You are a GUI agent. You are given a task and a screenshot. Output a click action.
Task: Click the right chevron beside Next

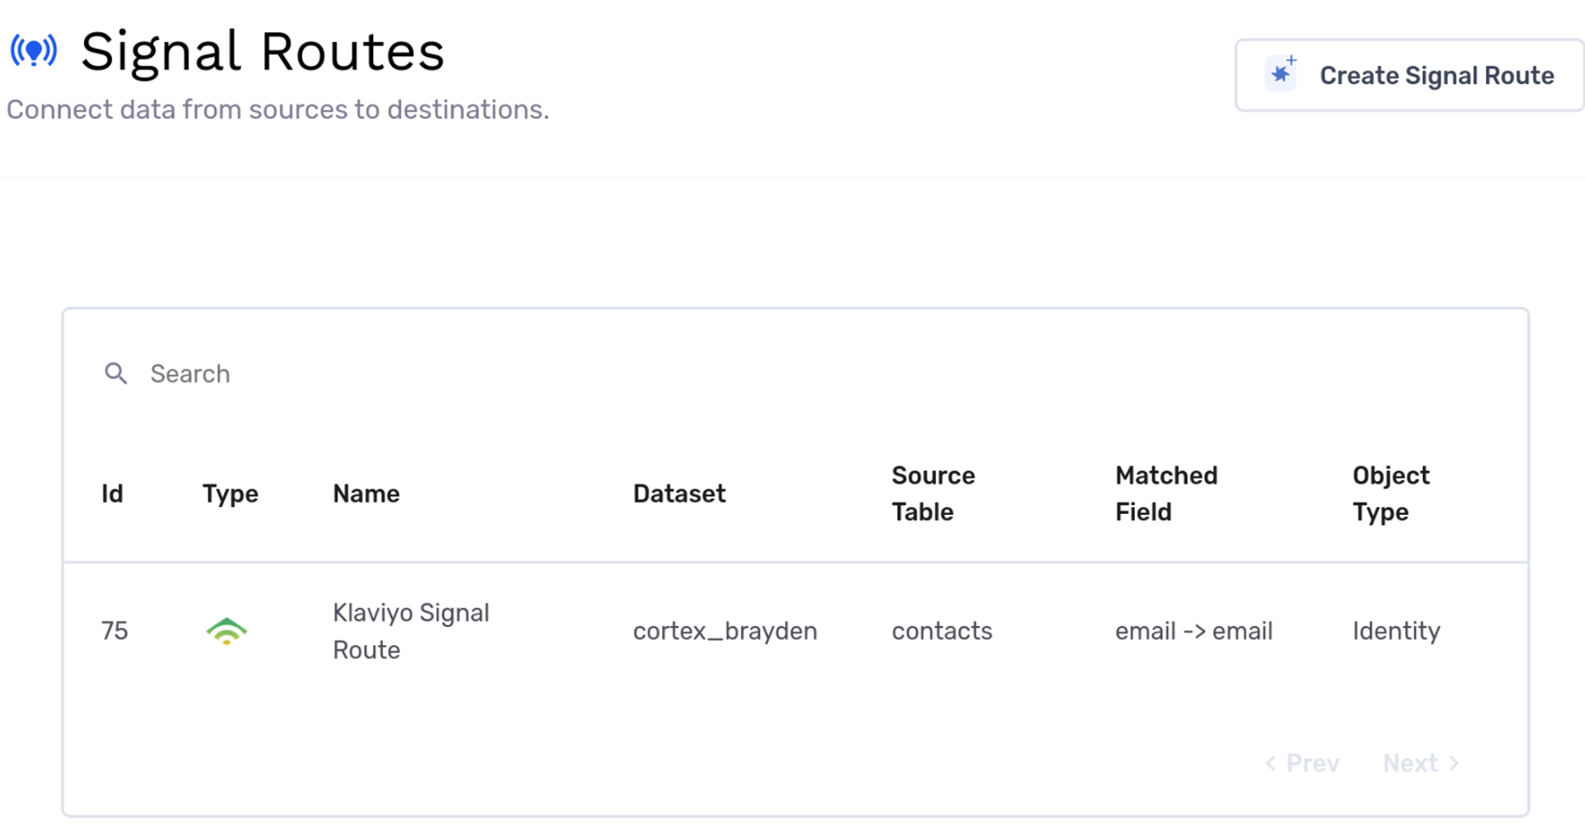(1455, 764)
